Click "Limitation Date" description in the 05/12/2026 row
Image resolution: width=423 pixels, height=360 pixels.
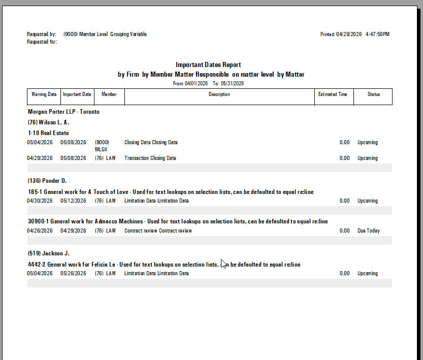coord(156,201)
